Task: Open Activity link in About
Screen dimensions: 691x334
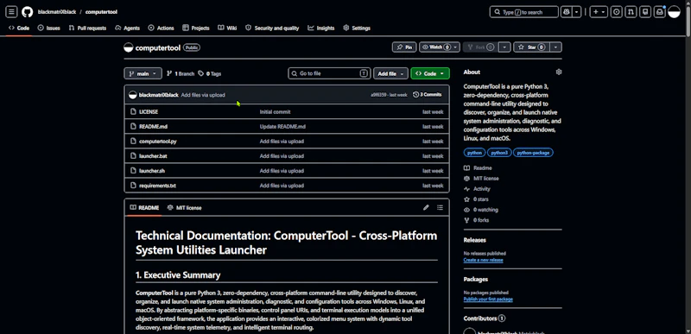Action: tap(477, 189)
